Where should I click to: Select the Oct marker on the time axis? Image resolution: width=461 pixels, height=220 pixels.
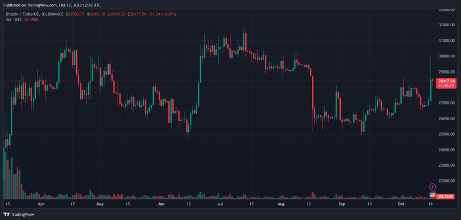click(401, 204)
